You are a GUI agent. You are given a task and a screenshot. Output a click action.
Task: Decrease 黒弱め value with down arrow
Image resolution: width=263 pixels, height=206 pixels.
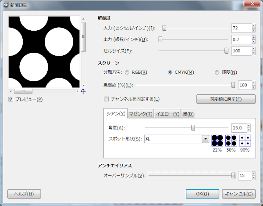tap(254, 87)
